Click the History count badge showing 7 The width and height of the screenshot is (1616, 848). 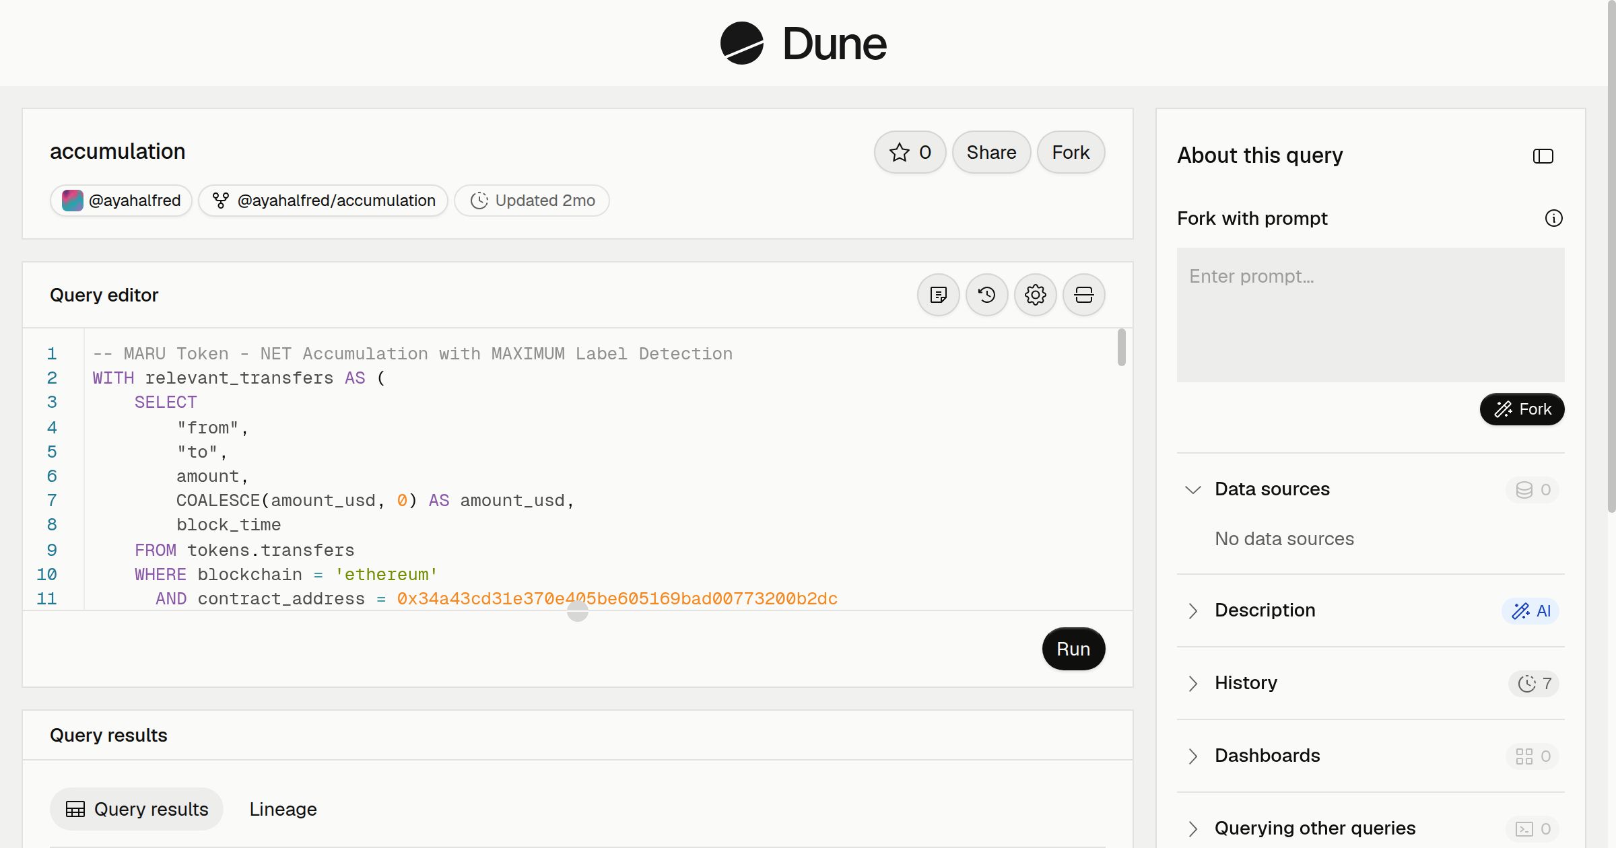point(1534,684)
